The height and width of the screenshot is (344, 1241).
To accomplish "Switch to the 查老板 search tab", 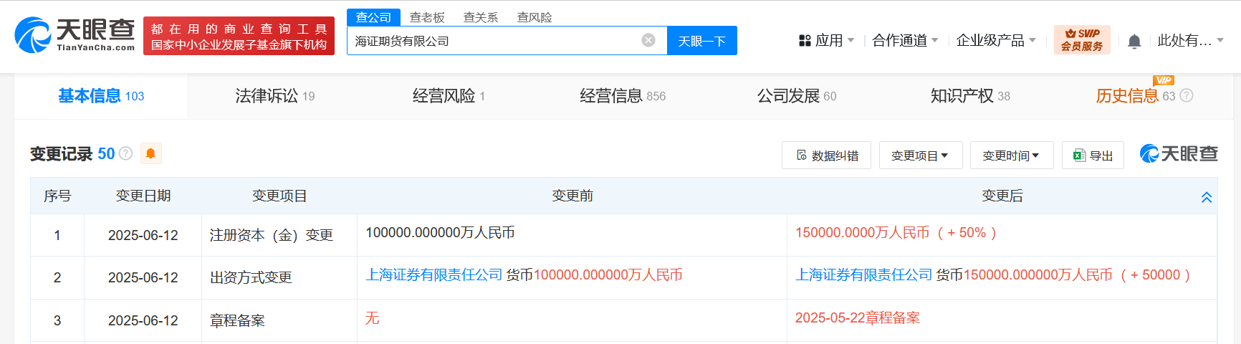I will point(427,17).
